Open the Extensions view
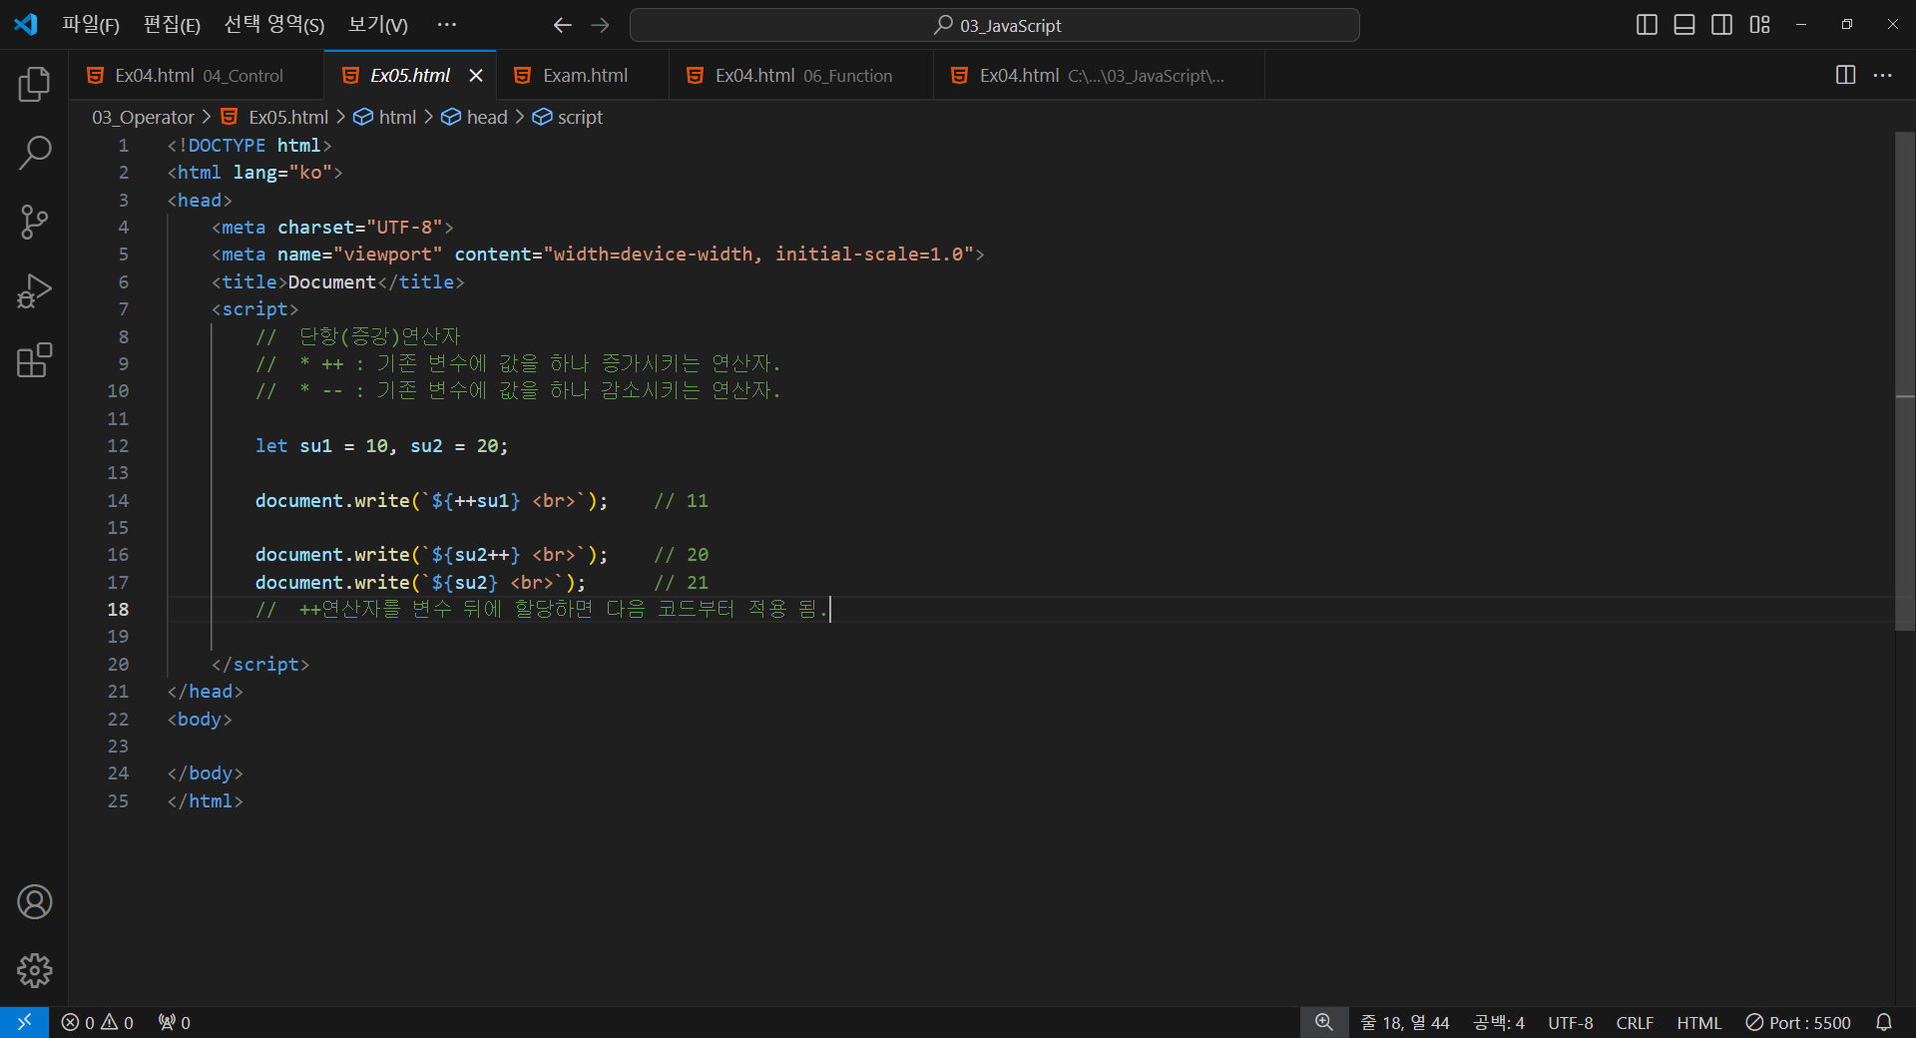 34,360
